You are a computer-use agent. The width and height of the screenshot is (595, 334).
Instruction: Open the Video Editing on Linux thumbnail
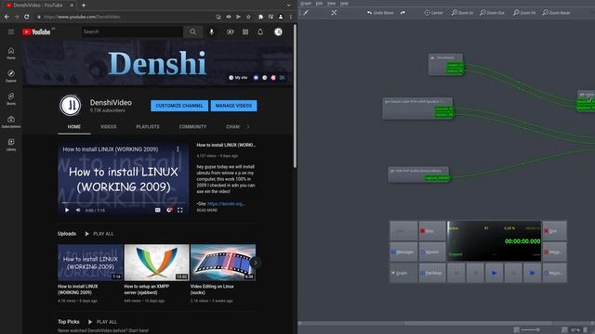click(x=223, y=263)
